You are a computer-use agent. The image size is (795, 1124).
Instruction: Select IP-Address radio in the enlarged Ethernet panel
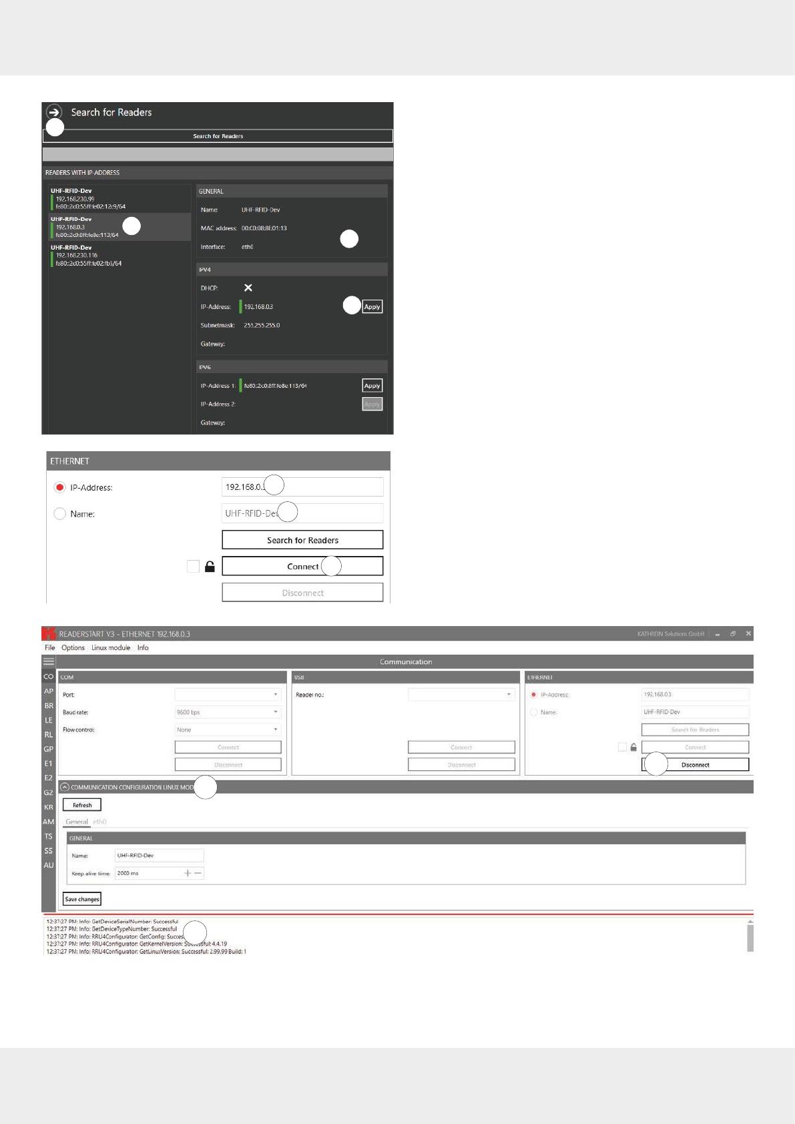click(60, 487)
